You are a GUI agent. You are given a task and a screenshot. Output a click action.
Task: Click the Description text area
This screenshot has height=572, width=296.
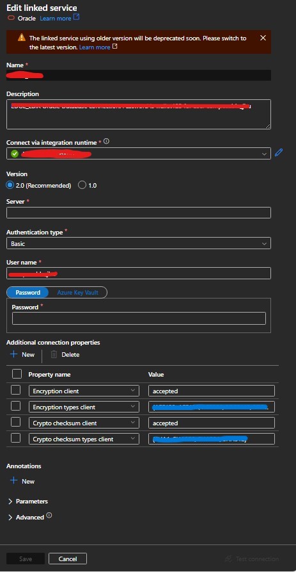point(138,114)
